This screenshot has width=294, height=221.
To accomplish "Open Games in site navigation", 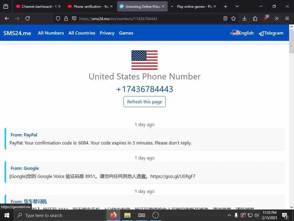I will click(x=126, y=33).
